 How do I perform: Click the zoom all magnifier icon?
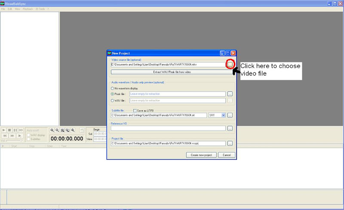68,130
